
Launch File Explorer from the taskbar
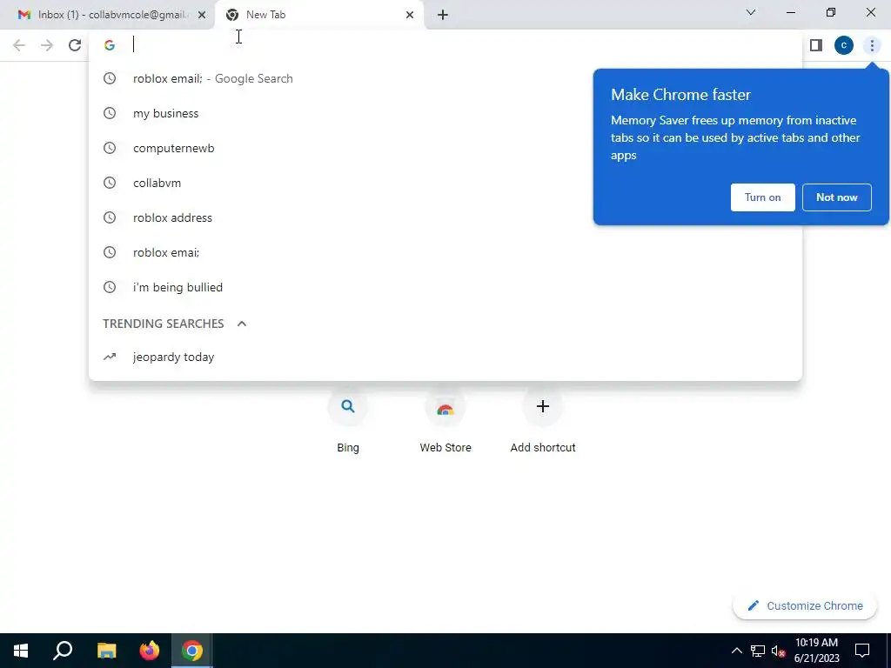(x=106, y=651)
